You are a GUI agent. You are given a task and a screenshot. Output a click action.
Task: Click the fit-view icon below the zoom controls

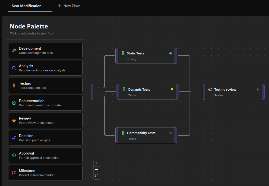(x=97, y=176)
